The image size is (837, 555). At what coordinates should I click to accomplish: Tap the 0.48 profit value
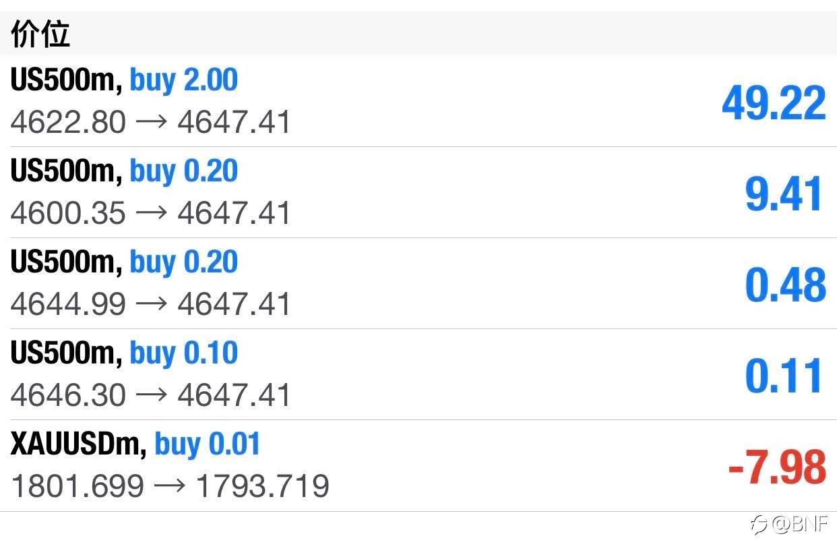pyautogui.click(x=785, y=285)
